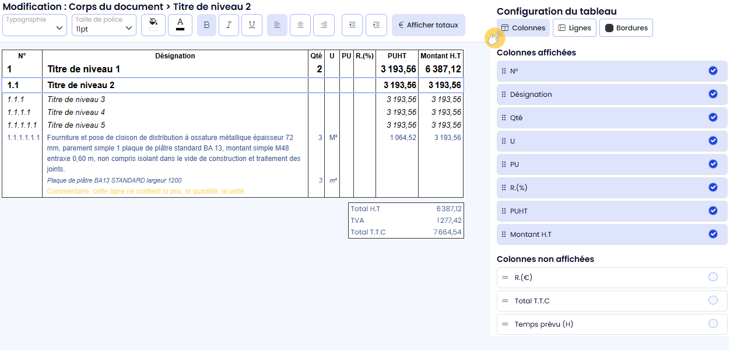Toggle bold formatting
Image resolution: width=730 pixels, height=350 pixels.
point(206,25)
